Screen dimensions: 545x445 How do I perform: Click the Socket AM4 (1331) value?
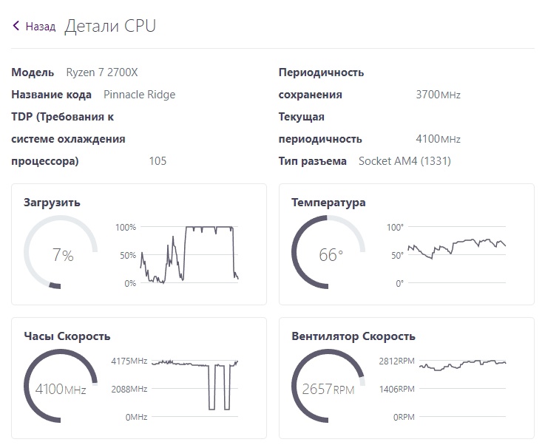point(404,161)
